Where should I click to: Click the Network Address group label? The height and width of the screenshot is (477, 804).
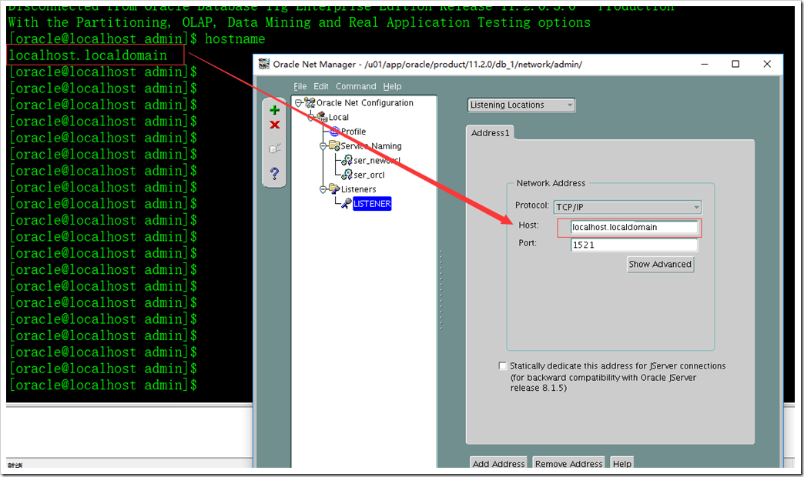tap(551, 183)
